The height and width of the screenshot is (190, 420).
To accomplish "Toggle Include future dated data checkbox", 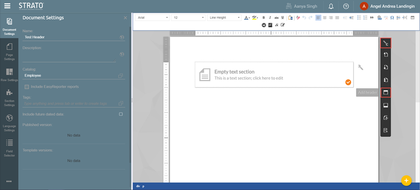I will pos(121,114).
